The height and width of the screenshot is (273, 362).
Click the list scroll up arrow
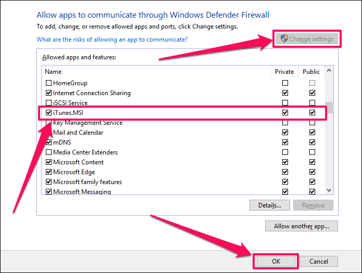coord(329,71)
